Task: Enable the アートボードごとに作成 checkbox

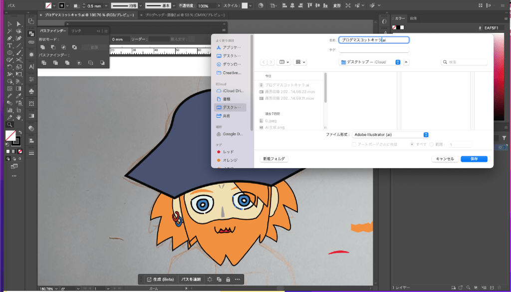Action: 354,144
